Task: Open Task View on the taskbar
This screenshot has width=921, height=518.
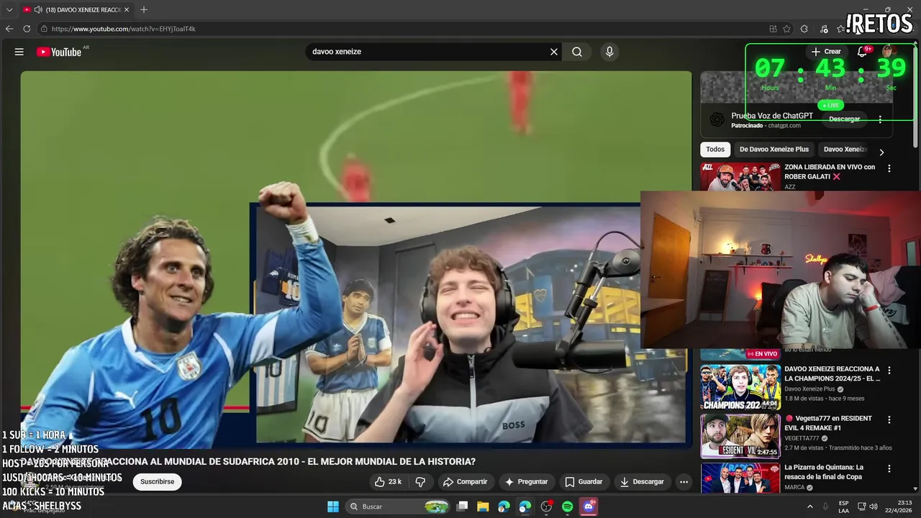Action: pos(462,506)
